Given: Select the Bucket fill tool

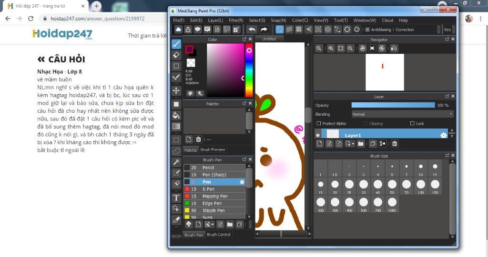Looking at the screenshot, I should [176, 115].
